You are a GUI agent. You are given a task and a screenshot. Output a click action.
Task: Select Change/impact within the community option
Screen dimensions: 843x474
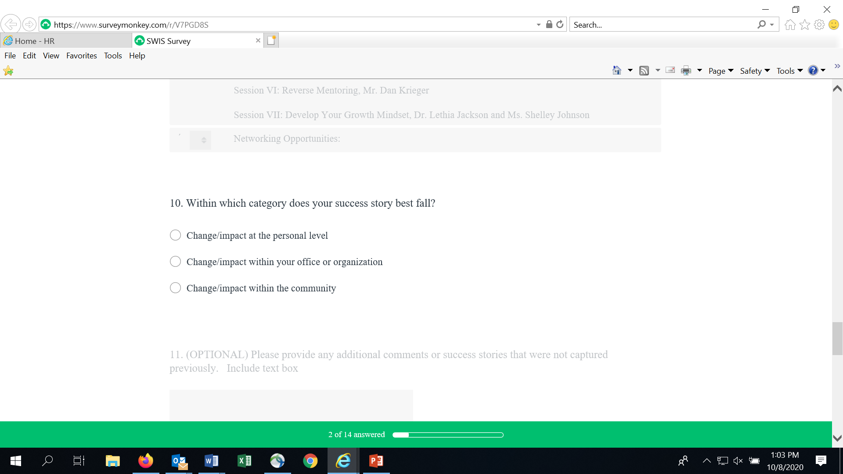pos(175,288)
